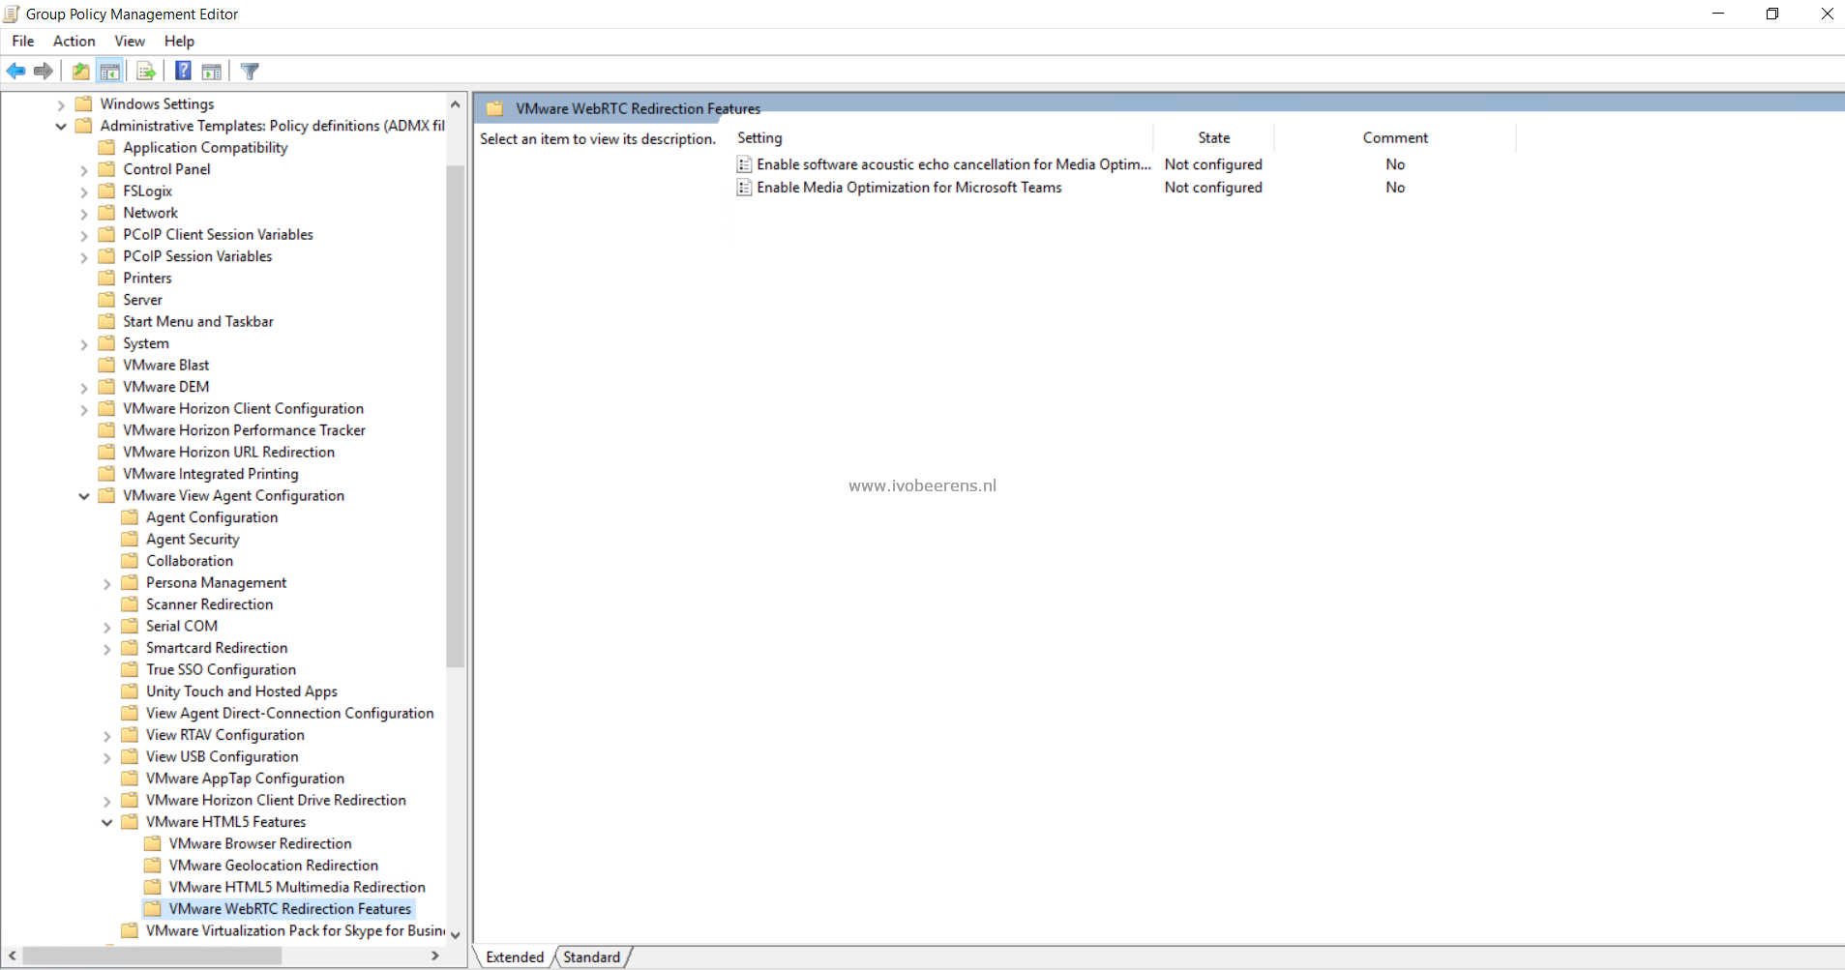Screen dimensions: 1845x970
Task: Select VMware Horizon URL Redirection item
Action: pos(229,452)
